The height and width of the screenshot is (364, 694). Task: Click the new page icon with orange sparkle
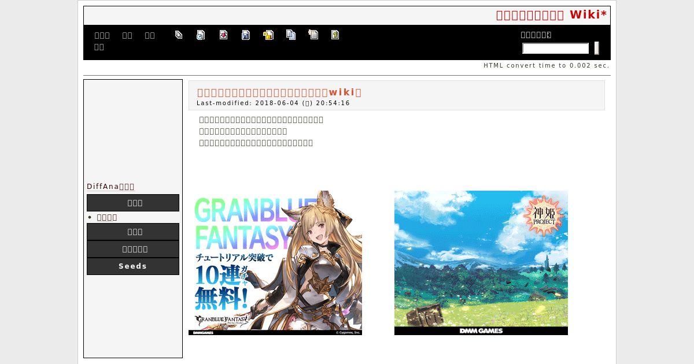click(313, 35)
